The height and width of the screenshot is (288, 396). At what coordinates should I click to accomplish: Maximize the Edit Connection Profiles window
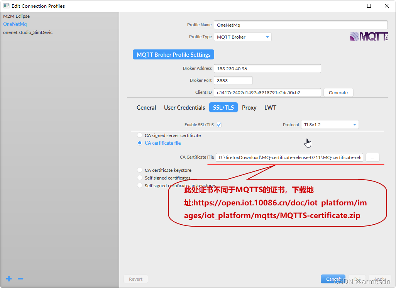[369, 6]
